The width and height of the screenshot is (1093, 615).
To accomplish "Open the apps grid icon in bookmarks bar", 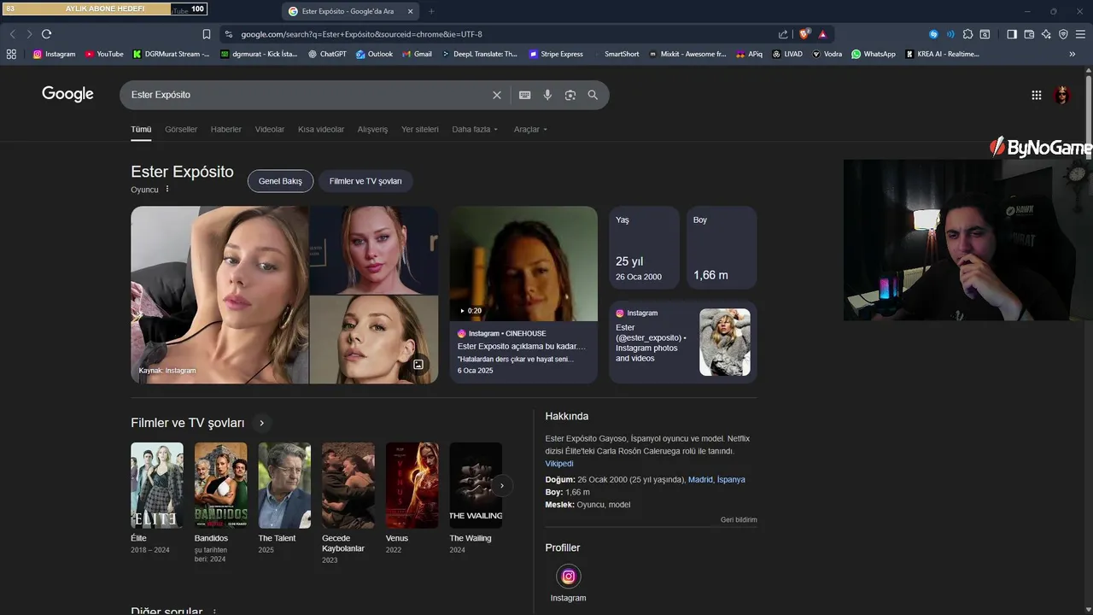I will point(11,54).
